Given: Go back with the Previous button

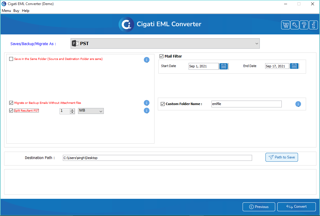Looking at the screenshot, I should [259, 207].
